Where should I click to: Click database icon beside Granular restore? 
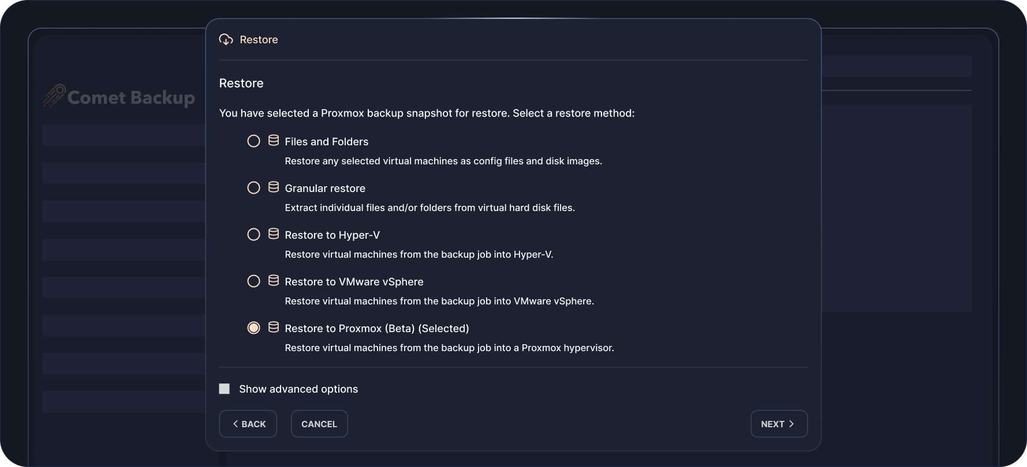[x=274, y=187]
